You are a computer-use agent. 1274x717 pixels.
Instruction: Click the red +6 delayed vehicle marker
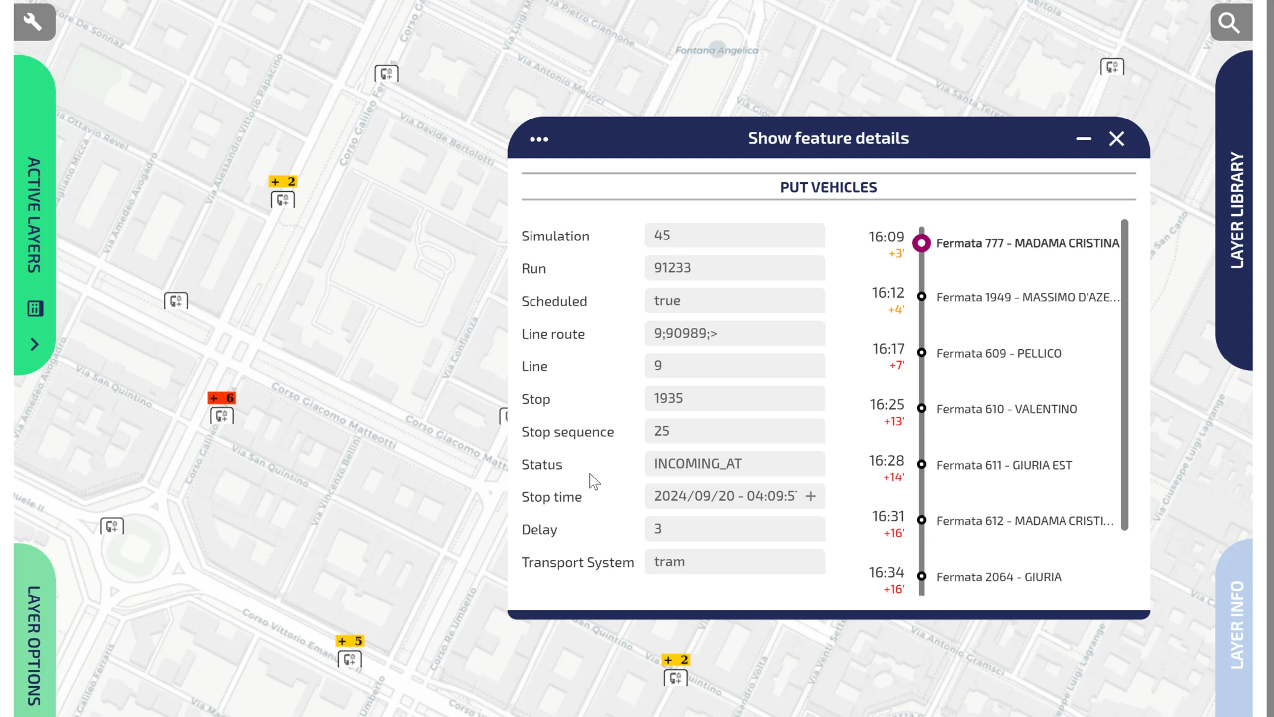(221, 398)
